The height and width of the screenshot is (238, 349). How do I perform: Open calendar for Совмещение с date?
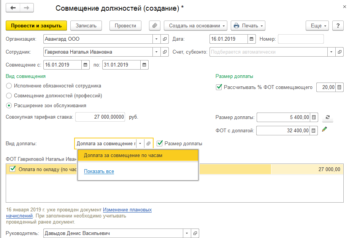(86, 65)
